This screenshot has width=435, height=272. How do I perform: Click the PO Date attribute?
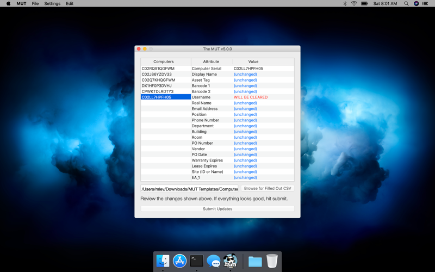[199, 154]
